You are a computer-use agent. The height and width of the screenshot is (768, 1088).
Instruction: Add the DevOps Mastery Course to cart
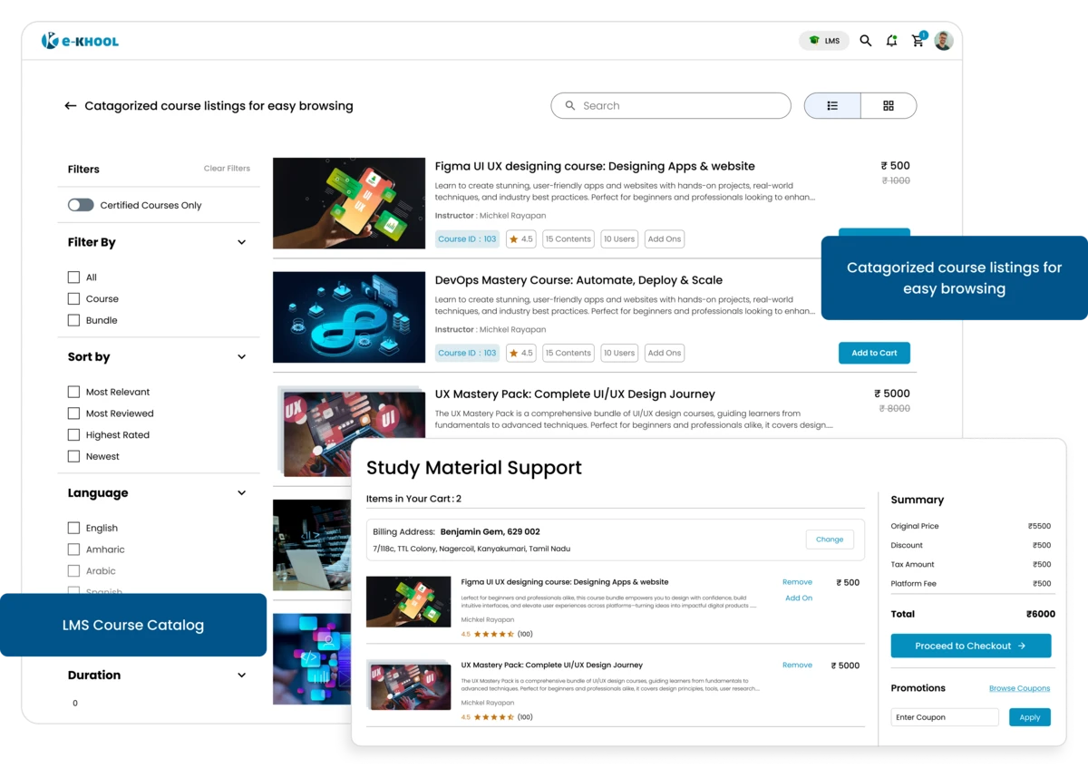[874, 353]
